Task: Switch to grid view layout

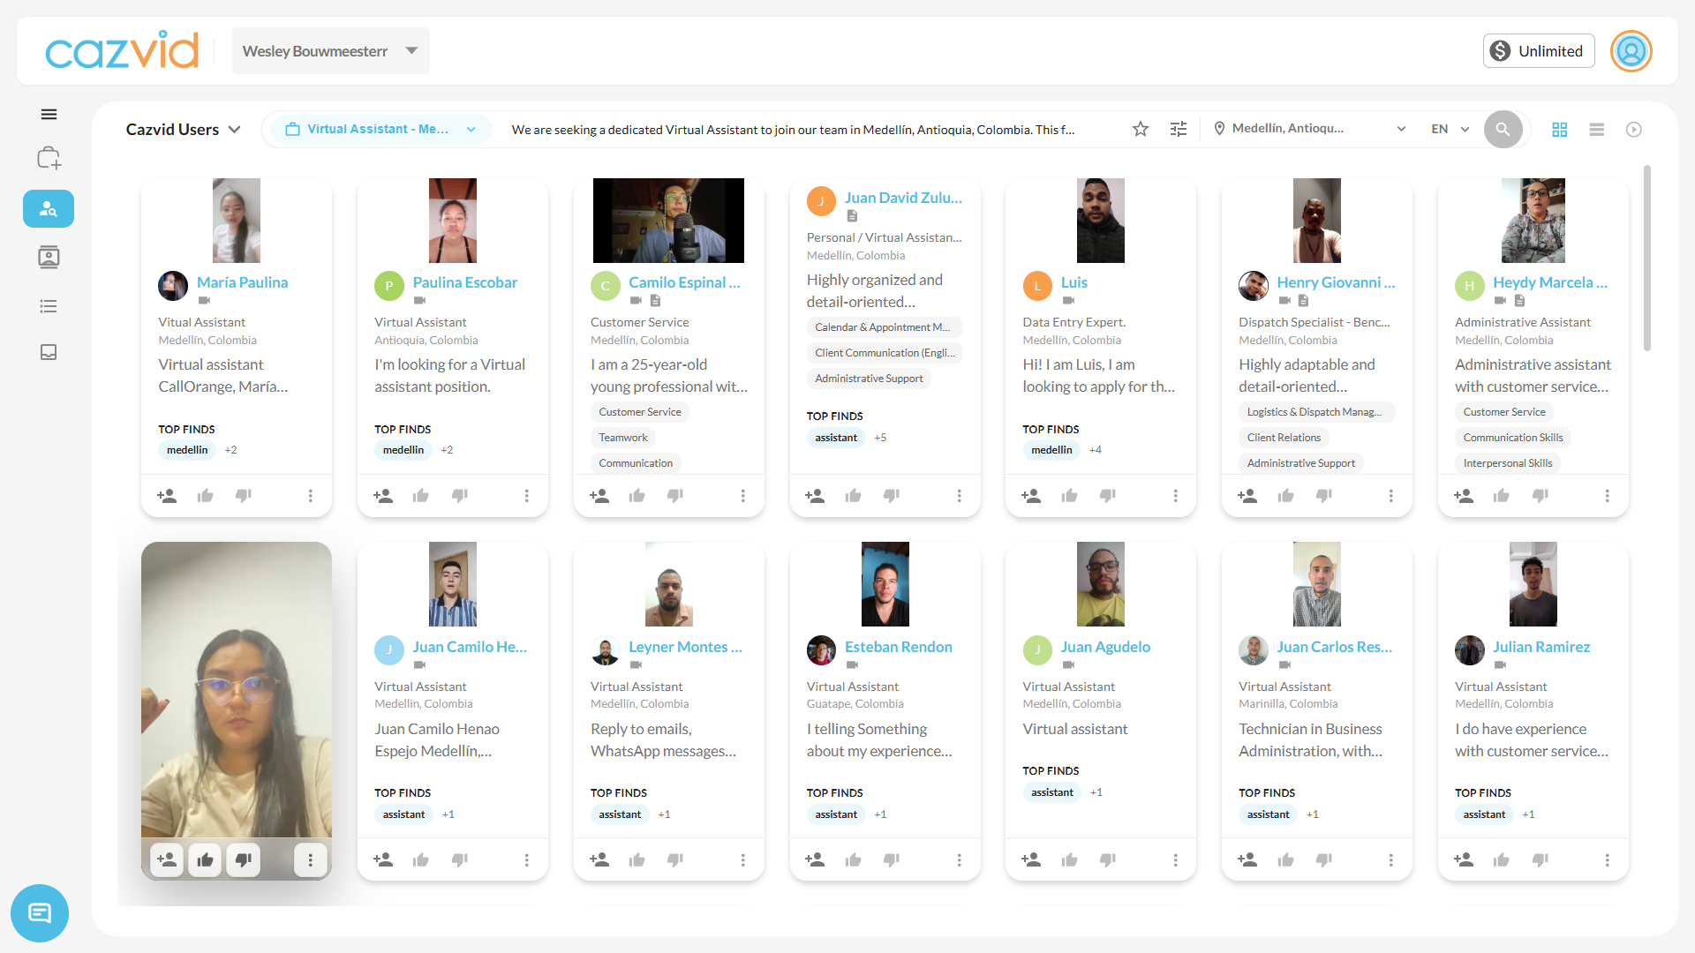Action: [1560, 130]
